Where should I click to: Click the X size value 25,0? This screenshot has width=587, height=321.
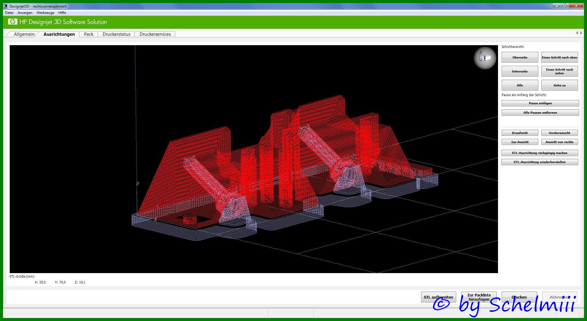pyautogui.click(x=42, y=282)
